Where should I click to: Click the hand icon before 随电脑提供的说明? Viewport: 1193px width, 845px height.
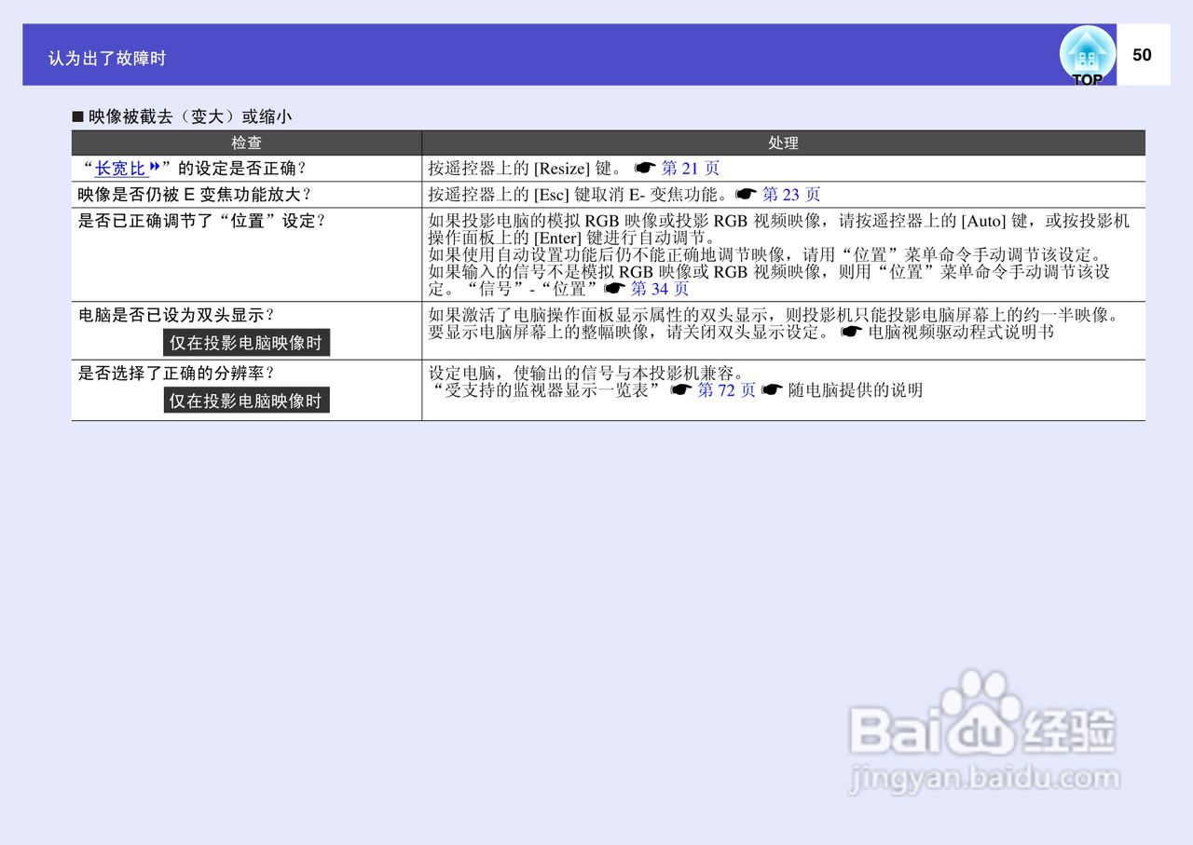[772, 389]
